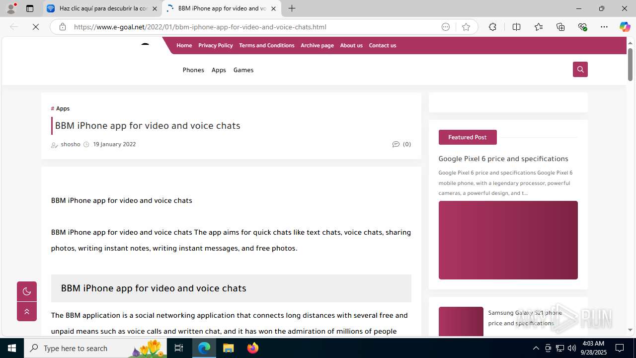Add this page to favorites
The height and width of the screenshot is (358, 636).
(x=466, y=27)
